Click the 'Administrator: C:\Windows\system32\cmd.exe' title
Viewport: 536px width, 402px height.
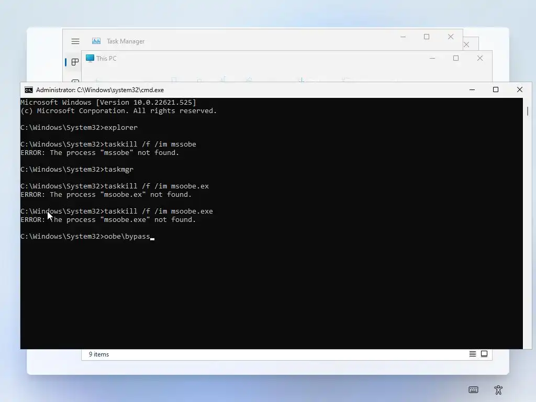pyautogui.click(x=100, y=90)
